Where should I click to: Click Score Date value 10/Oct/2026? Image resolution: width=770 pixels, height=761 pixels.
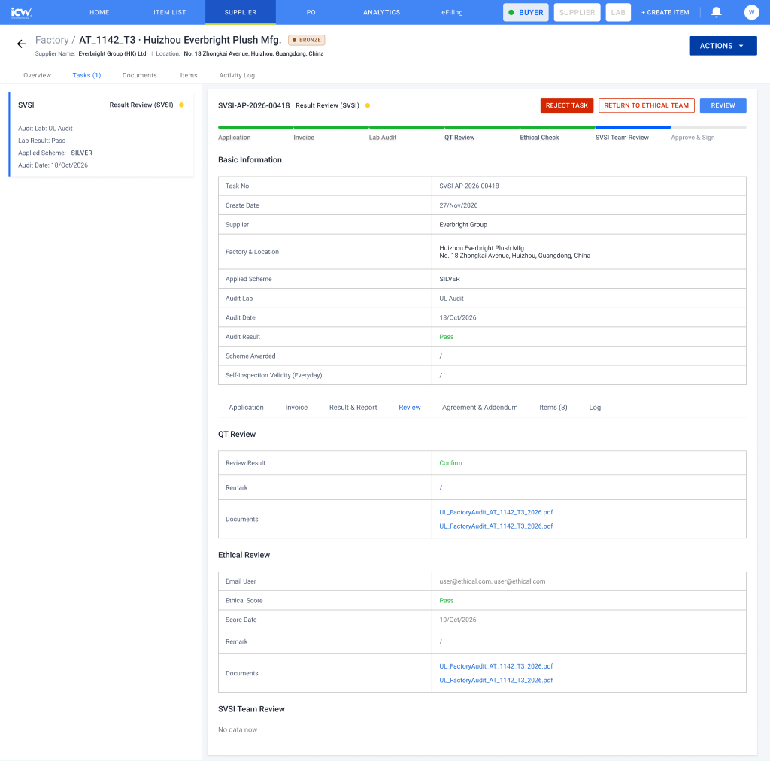(x=458, y=620)
